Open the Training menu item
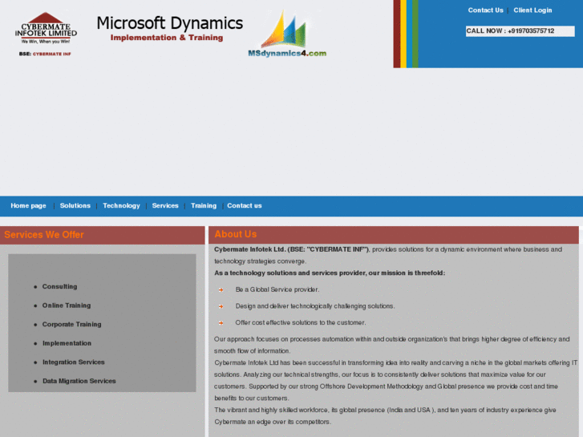 pos(204,205)
